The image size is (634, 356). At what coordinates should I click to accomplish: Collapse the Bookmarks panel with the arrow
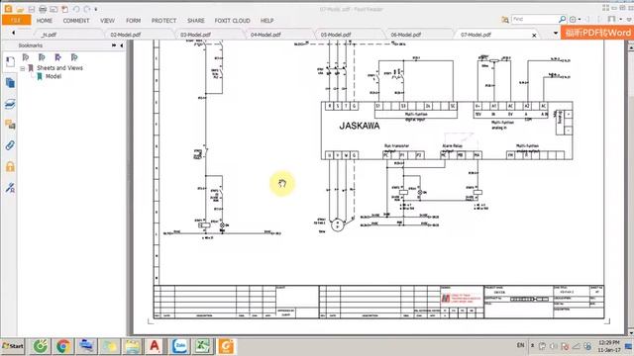121,45
